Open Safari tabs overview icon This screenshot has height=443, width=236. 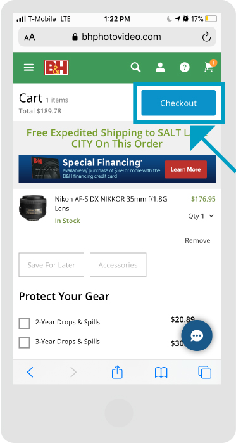pyautogui.click(x=204, y=372)
